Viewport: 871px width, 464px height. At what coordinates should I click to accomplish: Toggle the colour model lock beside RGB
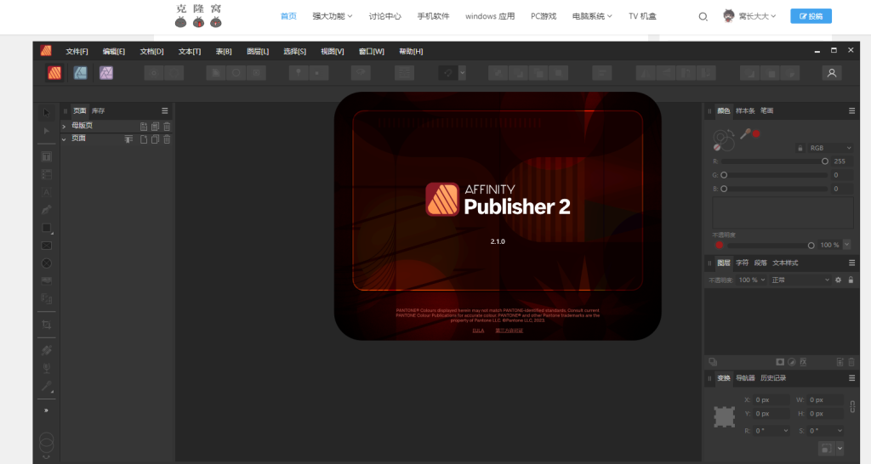pyautogui.click(x=800, y=148)
